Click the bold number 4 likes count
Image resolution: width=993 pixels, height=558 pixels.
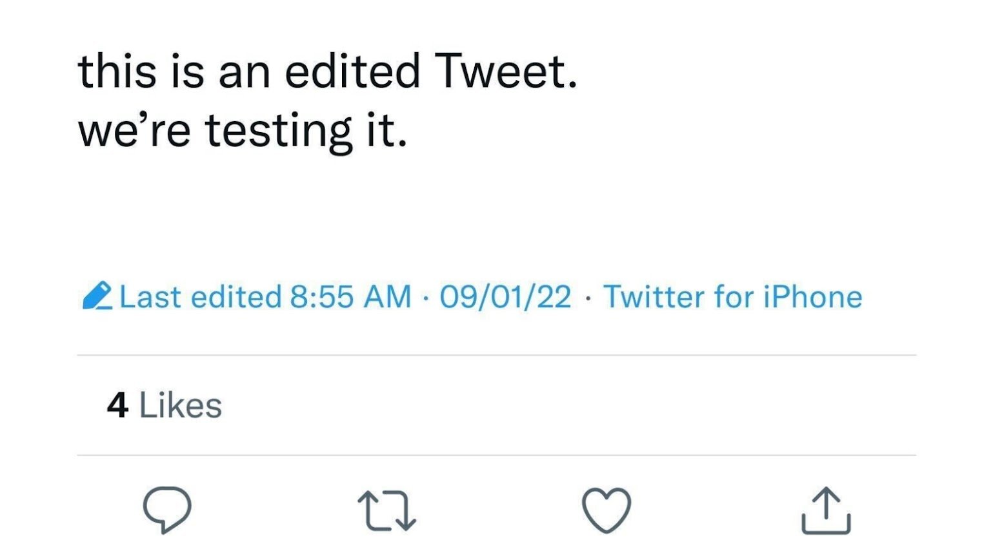coord(117,406)
